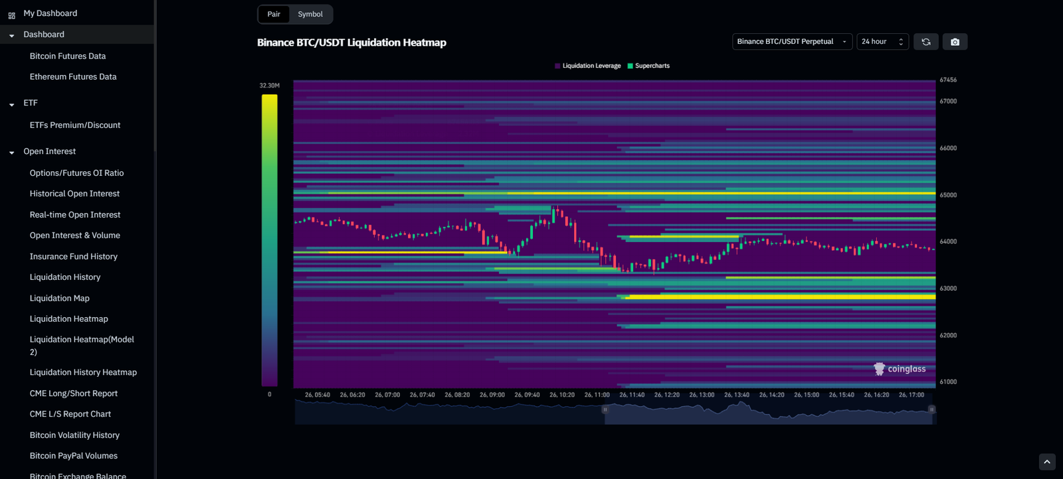This screenshot has height=479, width=1063.
Task: Open Bitcoin Volatility History page
Action: coord(74,435)
